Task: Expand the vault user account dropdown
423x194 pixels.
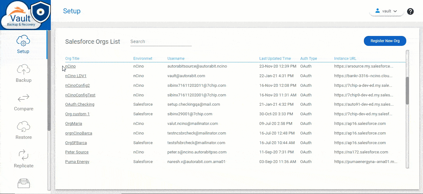Action: click(386, 11)
